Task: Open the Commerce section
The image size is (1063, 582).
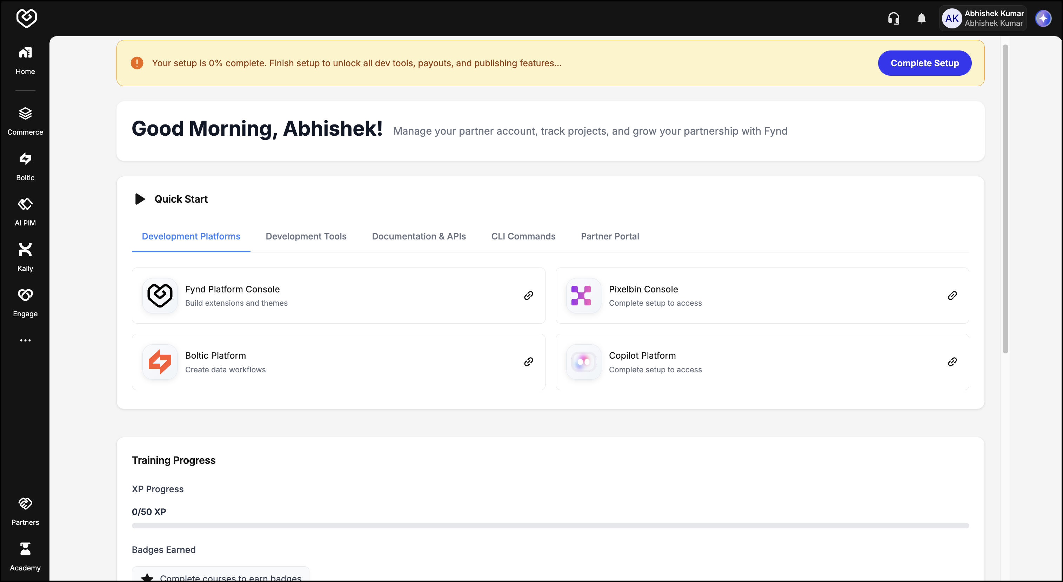Action: click(x=25, y=121)
